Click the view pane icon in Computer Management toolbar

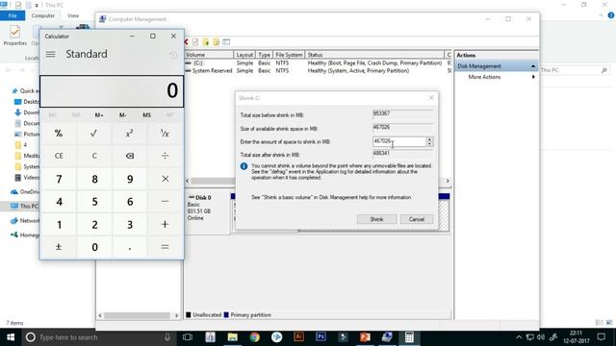(226, 42)
